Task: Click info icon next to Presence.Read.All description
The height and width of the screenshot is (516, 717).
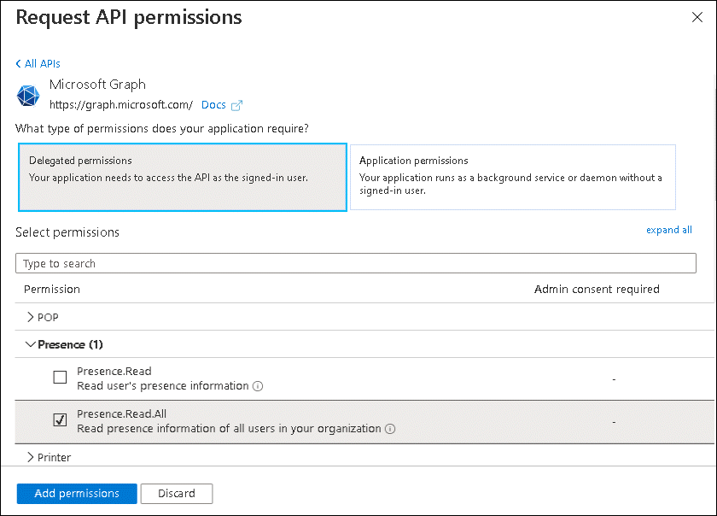Action: click(x=390, y=429)
